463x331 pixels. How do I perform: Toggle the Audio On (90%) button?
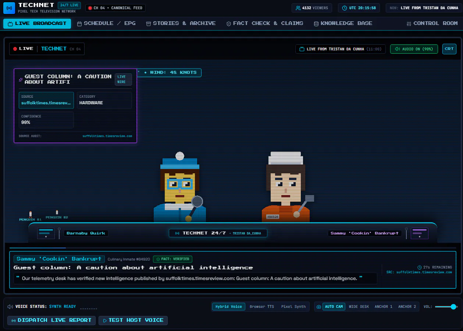click(x=414, y=49)
